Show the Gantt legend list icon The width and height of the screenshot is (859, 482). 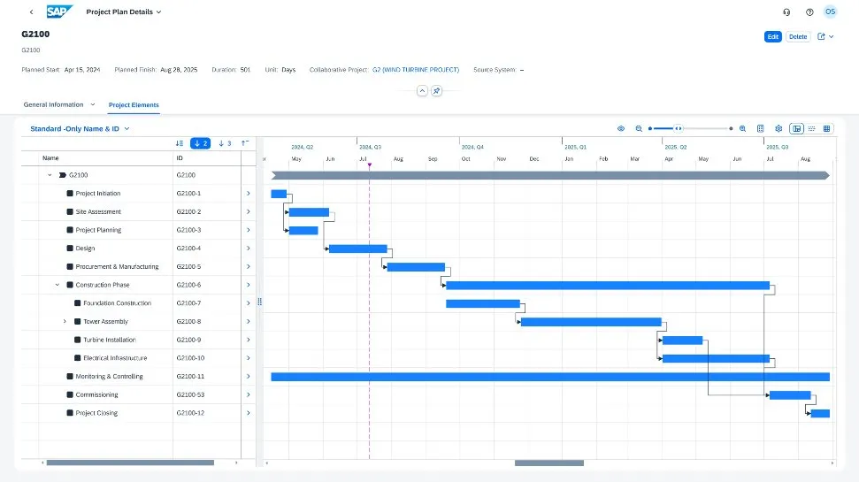pyautogui.click(x=761, y=129)
